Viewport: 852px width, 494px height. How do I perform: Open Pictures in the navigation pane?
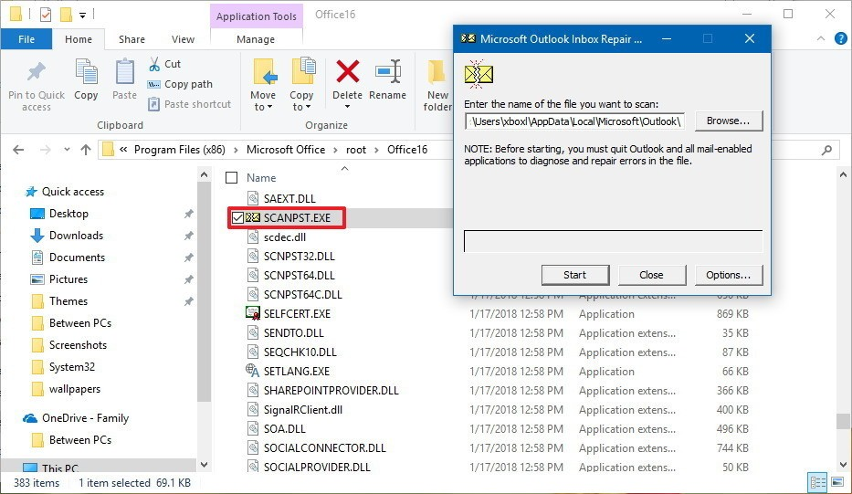[68, 279]
